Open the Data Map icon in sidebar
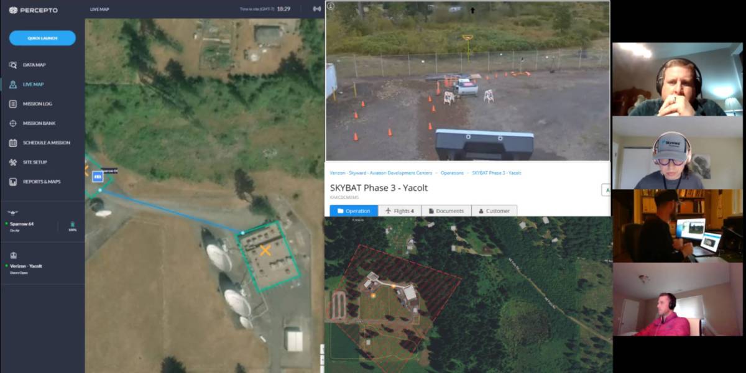746x373 pixels. pyautogui.click(x=13, y=65)
